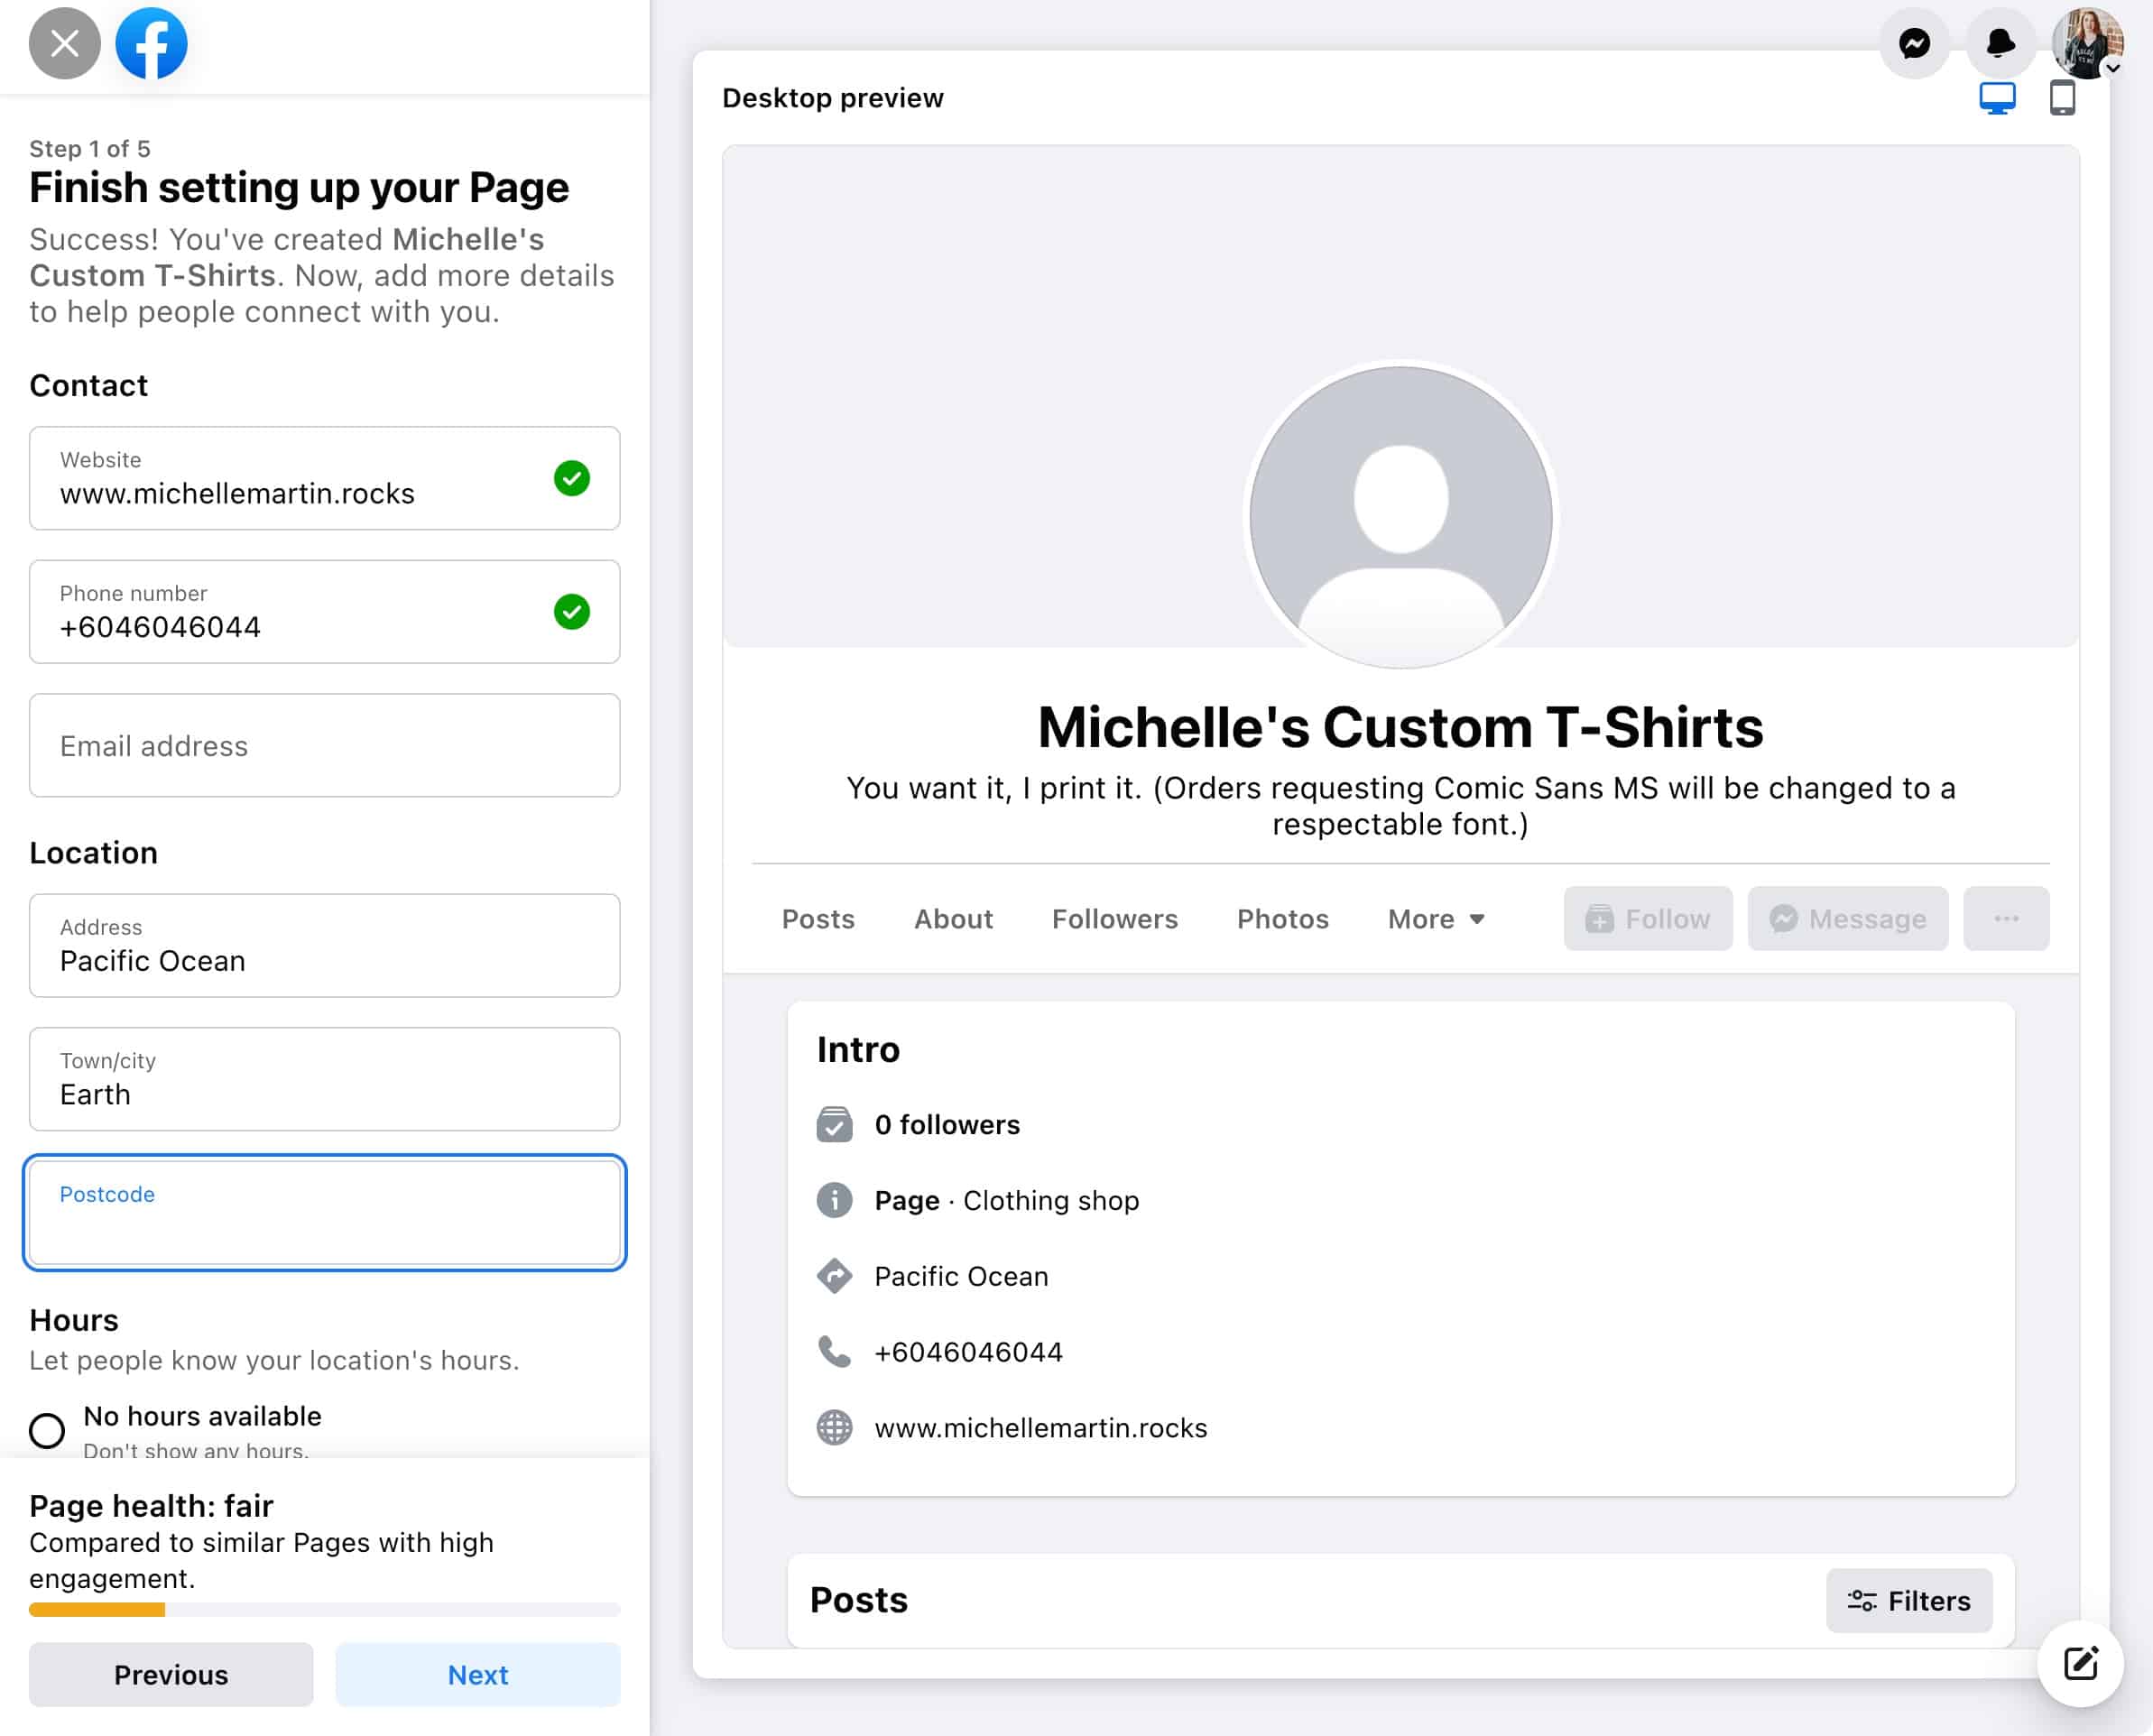Focus the Email address field
The height and width of the screenshot is (1736, 2153).
(x=325, y=745)
